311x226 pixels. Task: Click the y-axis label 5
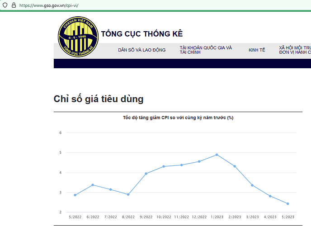point(61,152)
